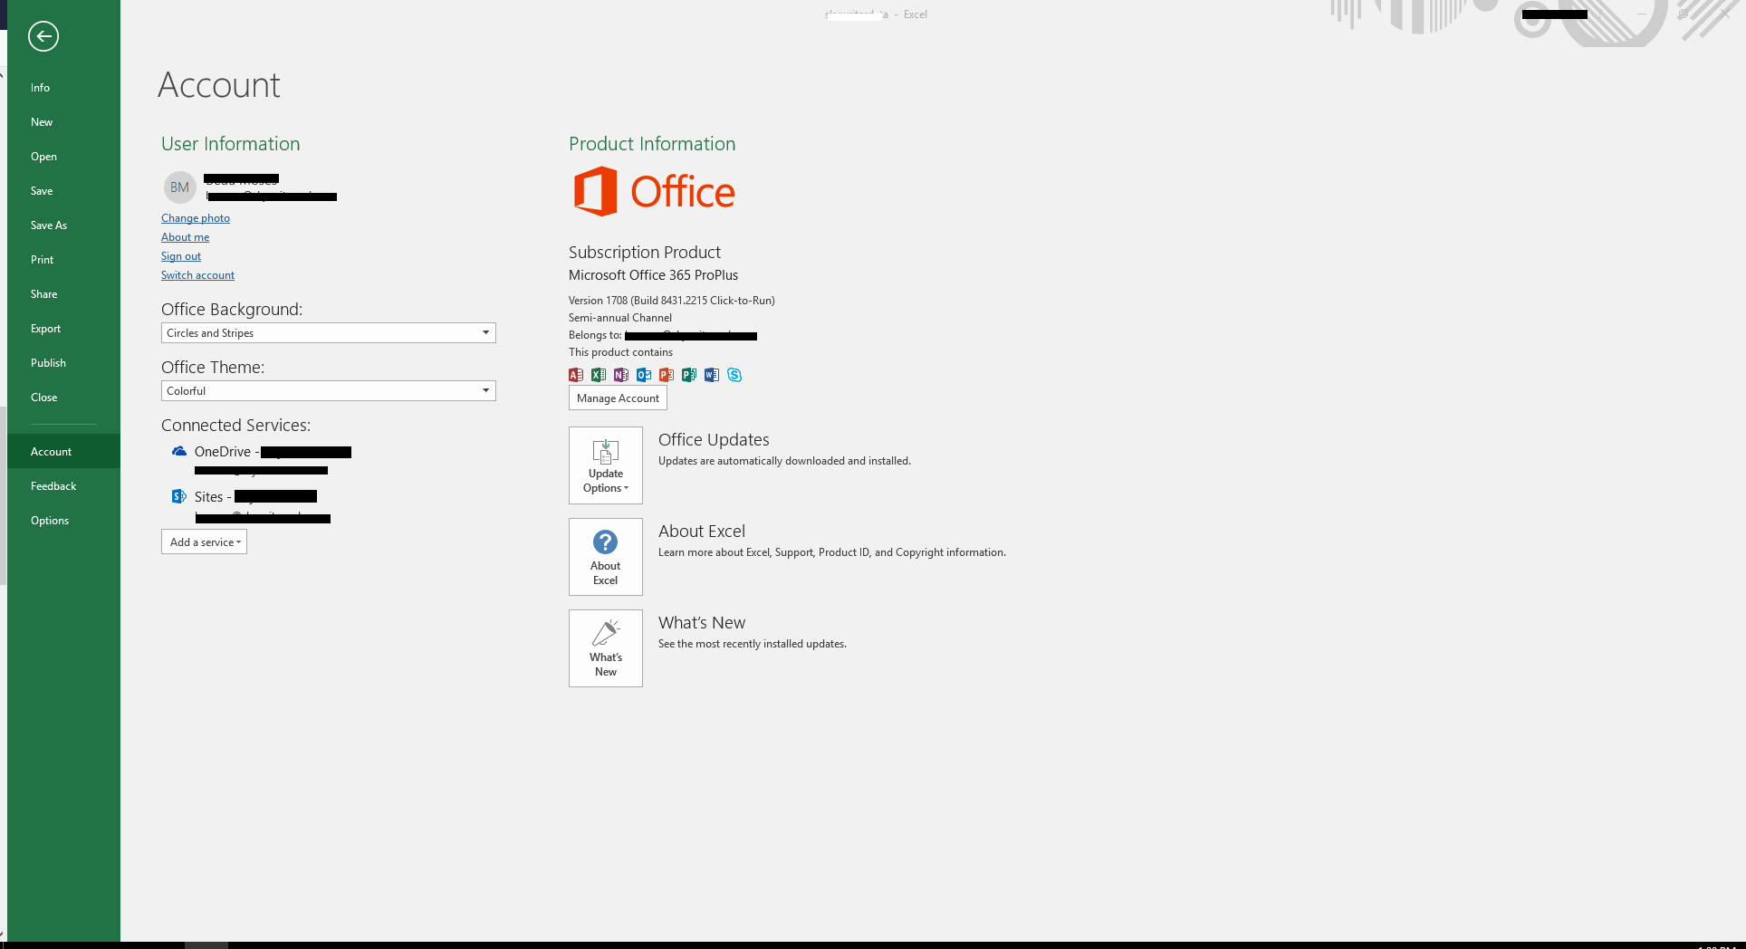Go back using the backstage arrow

(43, 36)
